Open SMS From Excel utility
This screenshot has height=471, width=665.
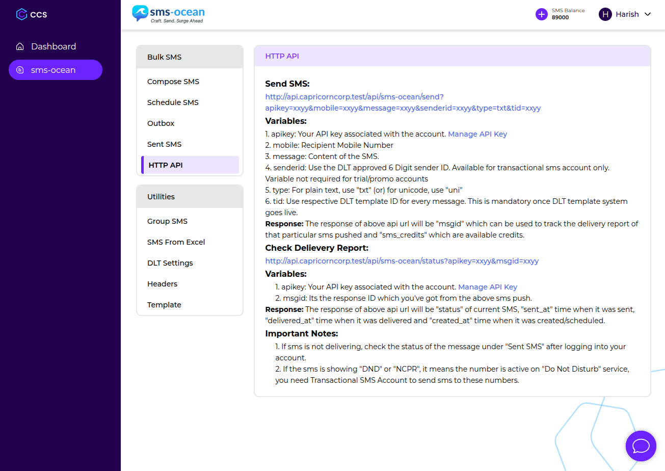[176, 242]
